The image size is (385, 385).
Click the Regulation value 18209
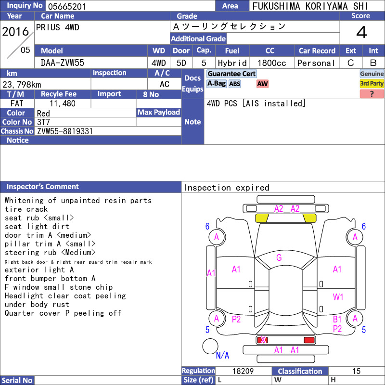click(243, 371)
